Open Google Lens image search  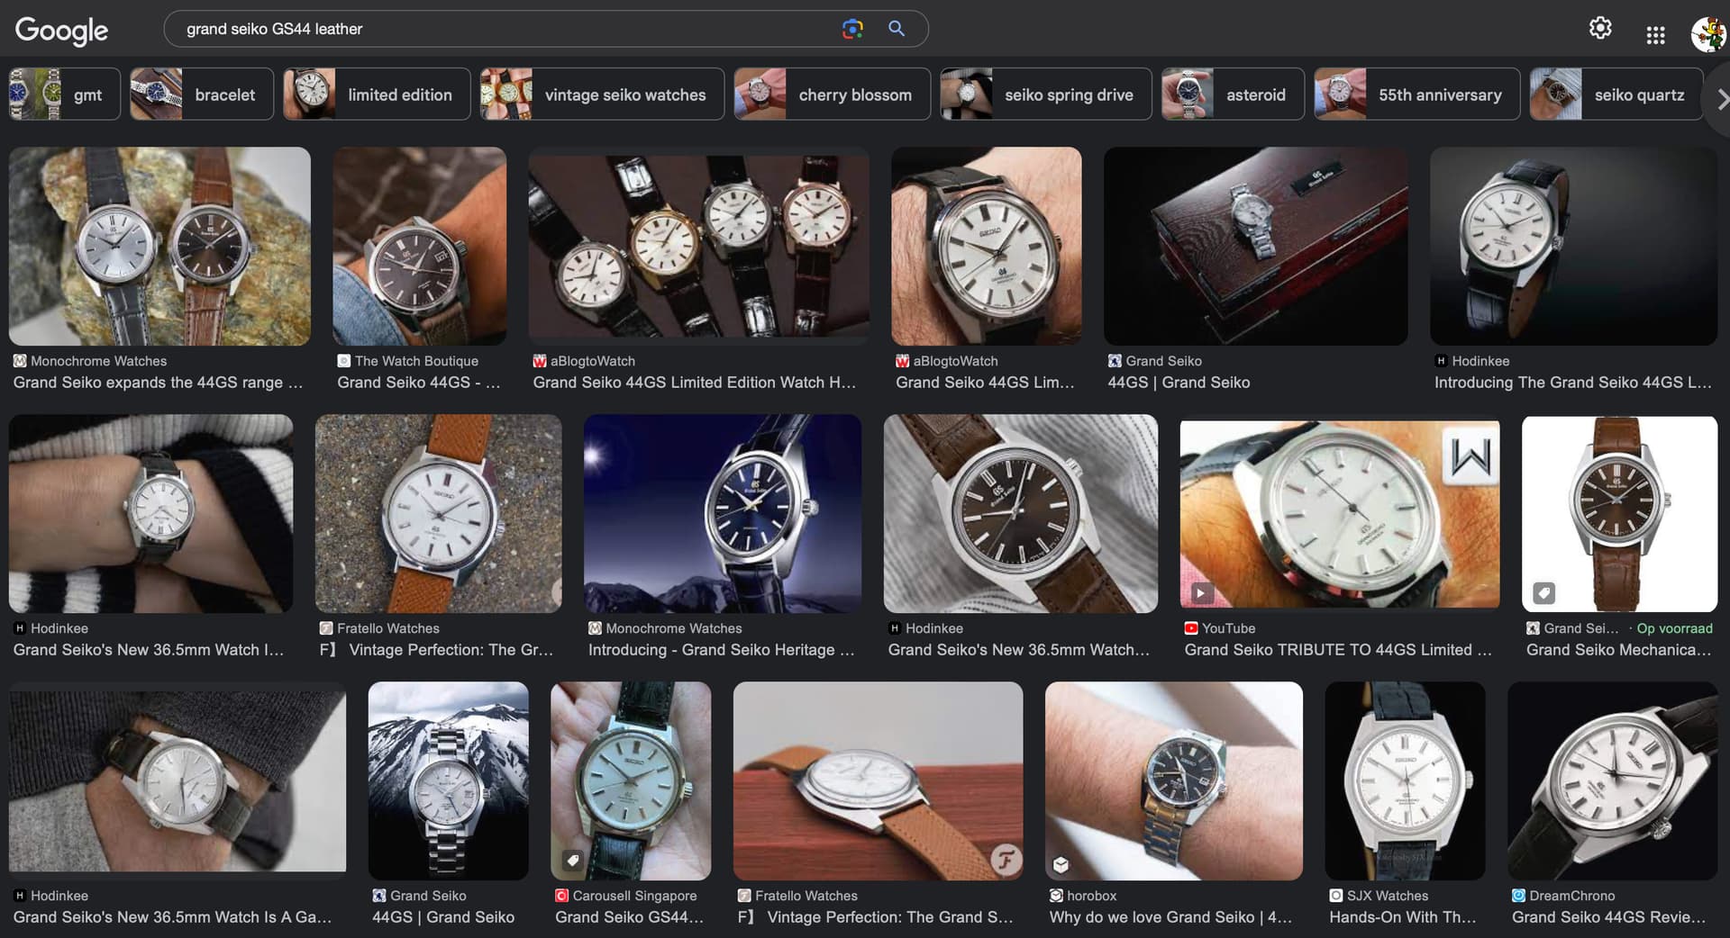pos(852,29)
